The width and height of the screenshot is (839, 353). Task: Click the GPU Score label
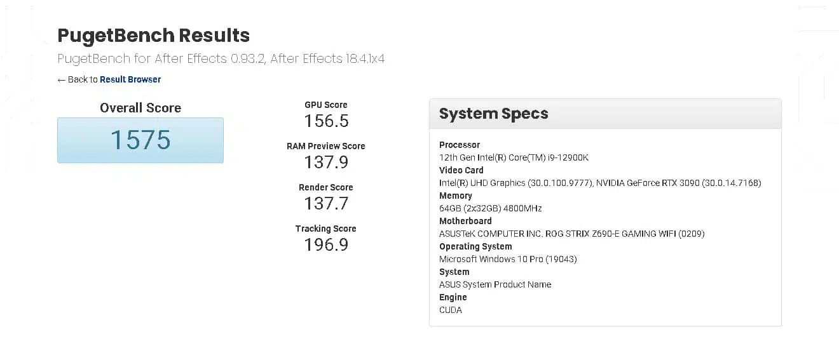326,105
